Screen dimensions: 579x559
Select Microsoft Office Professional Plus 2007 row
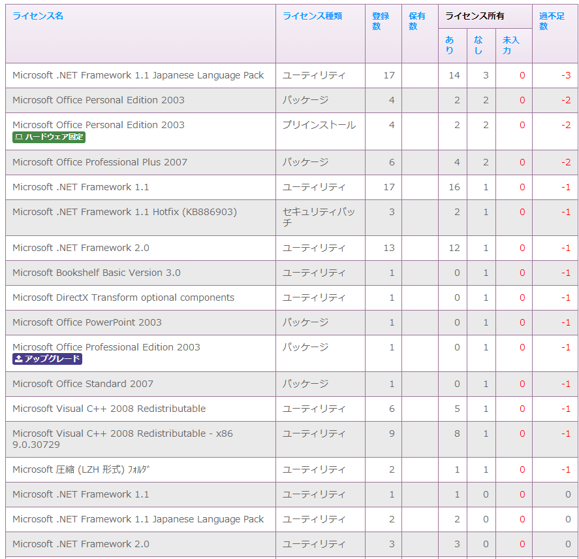tap(292, 162)
